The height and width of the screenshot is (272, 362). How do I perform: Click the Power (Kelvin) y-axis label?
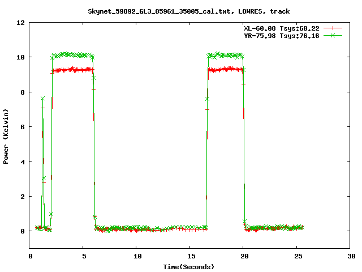[x=6, y=137]
